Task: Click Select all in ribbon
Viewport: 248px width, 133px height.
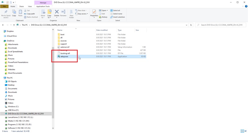Action: pyautogui.click(x=115, y=10)
